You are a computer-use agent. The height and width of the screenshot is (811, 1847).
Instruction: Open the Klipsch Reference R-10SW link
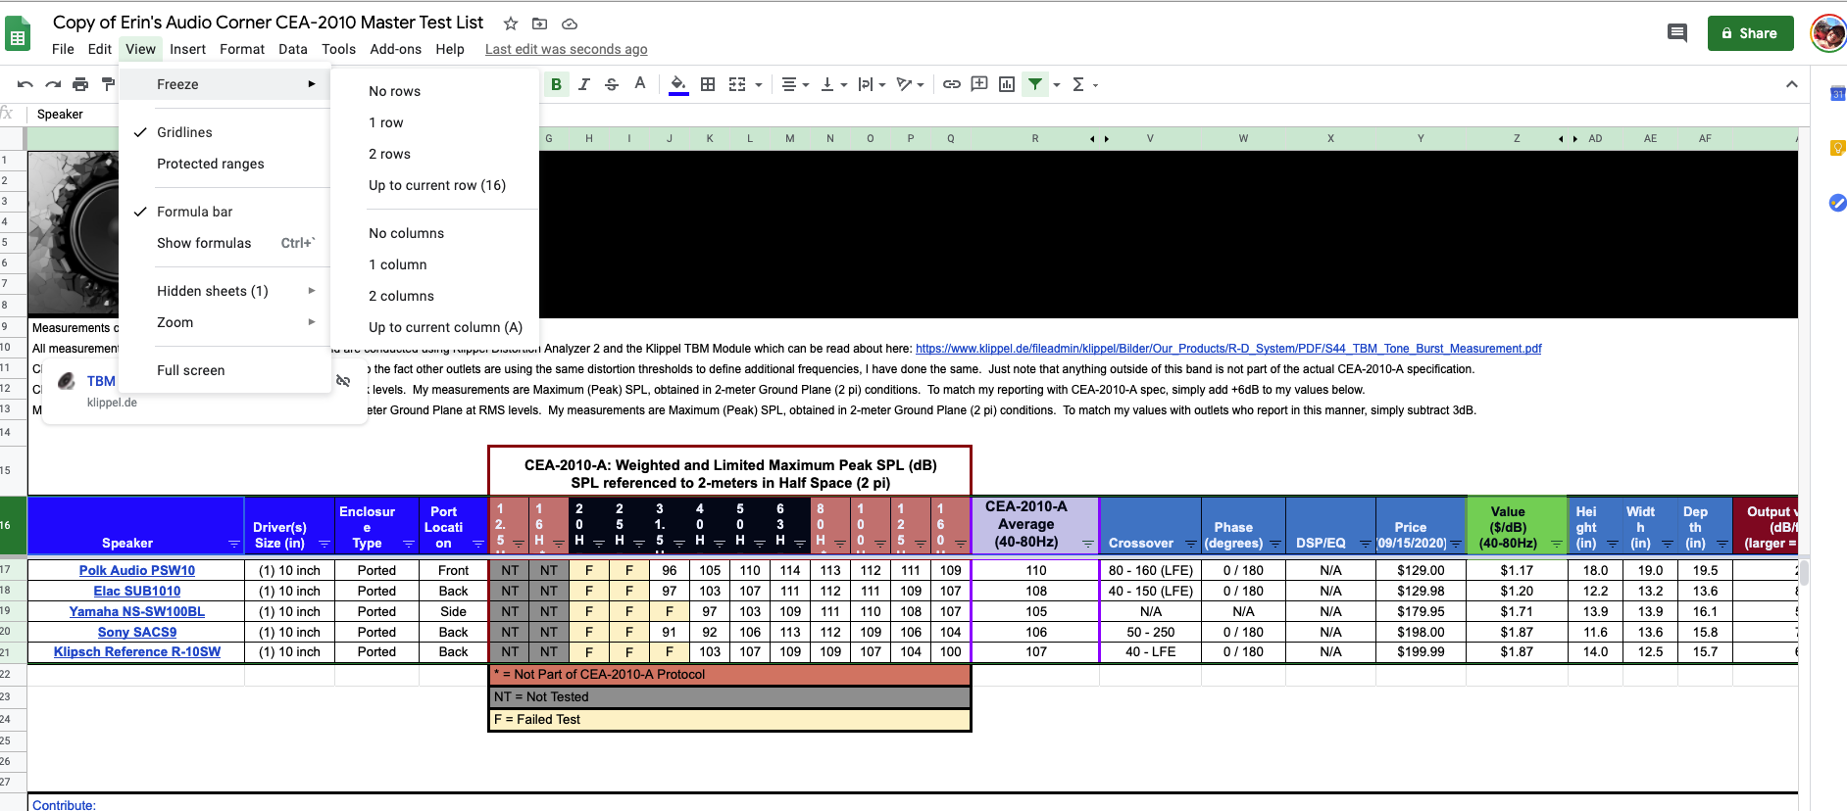point(137,651)
